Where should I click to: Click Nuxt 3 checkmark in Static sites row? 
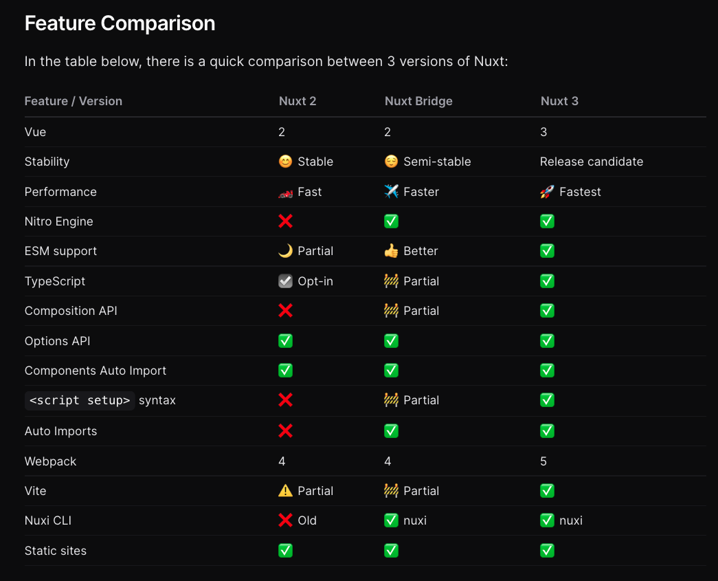(547, 551)
